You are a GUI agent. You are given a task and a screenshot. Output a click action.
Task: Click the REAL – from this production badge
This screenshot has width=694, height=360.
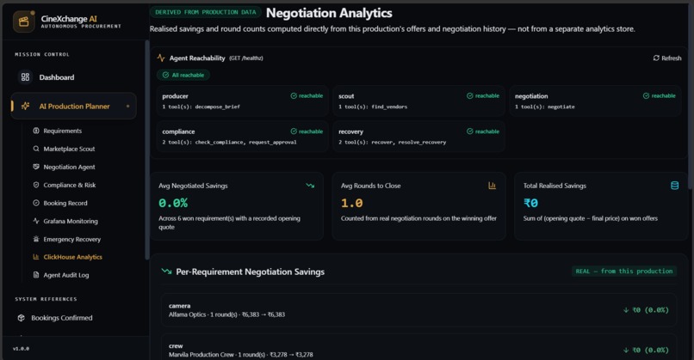[x=624, y=272]
